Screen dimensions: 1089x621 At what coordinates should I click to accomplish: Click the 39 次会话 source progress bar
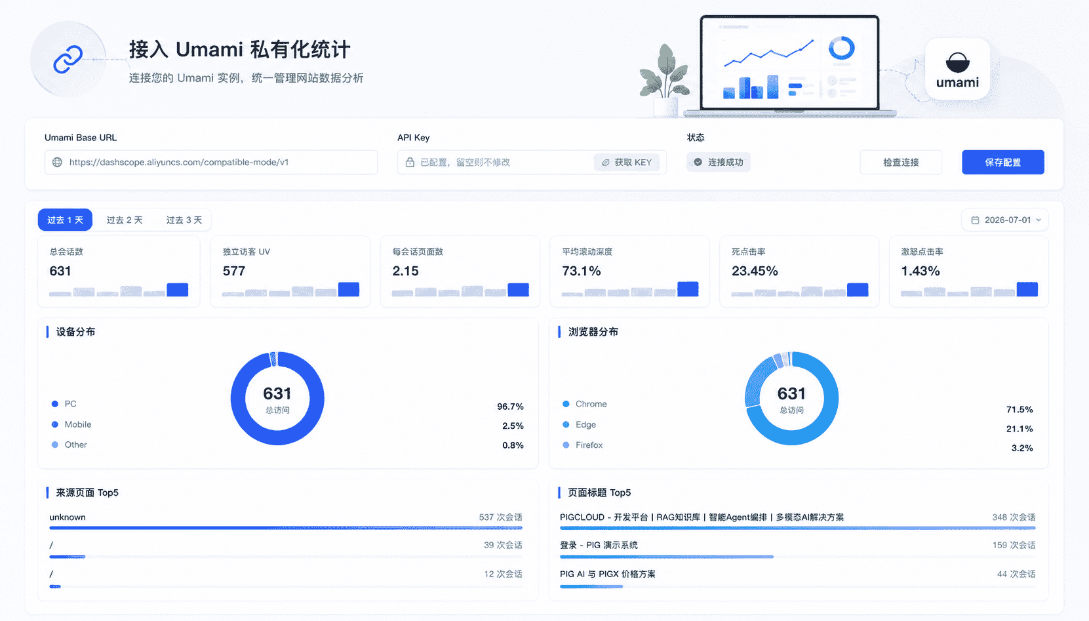[286, 557]
